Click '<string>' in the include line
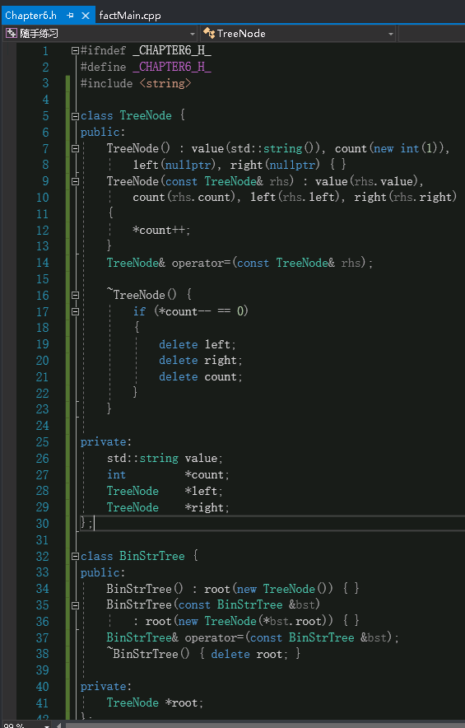This screenshot has height=728, width=465. [x=165, y=83]
